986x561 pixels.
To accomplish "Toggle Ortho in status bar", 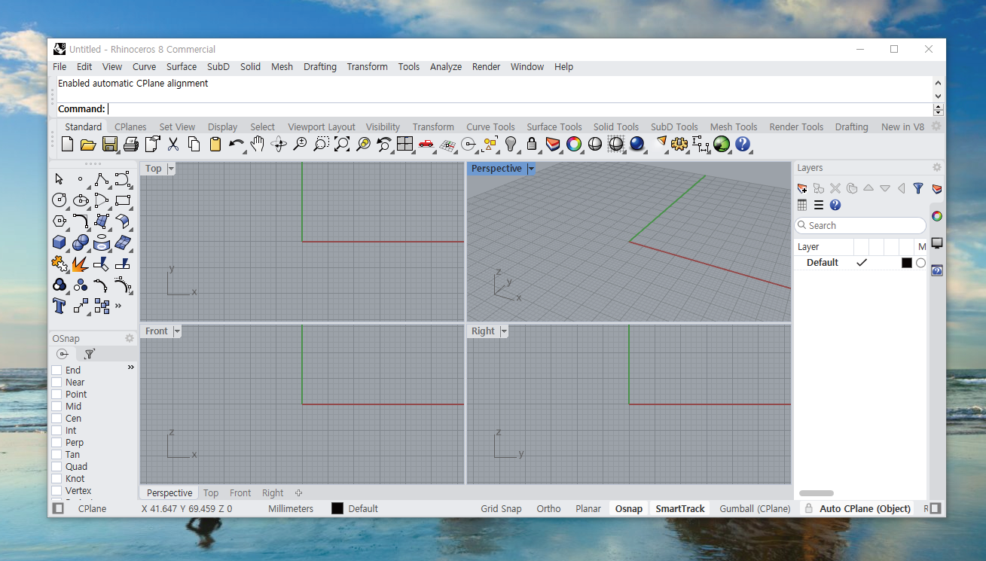I will coord(548,509).
